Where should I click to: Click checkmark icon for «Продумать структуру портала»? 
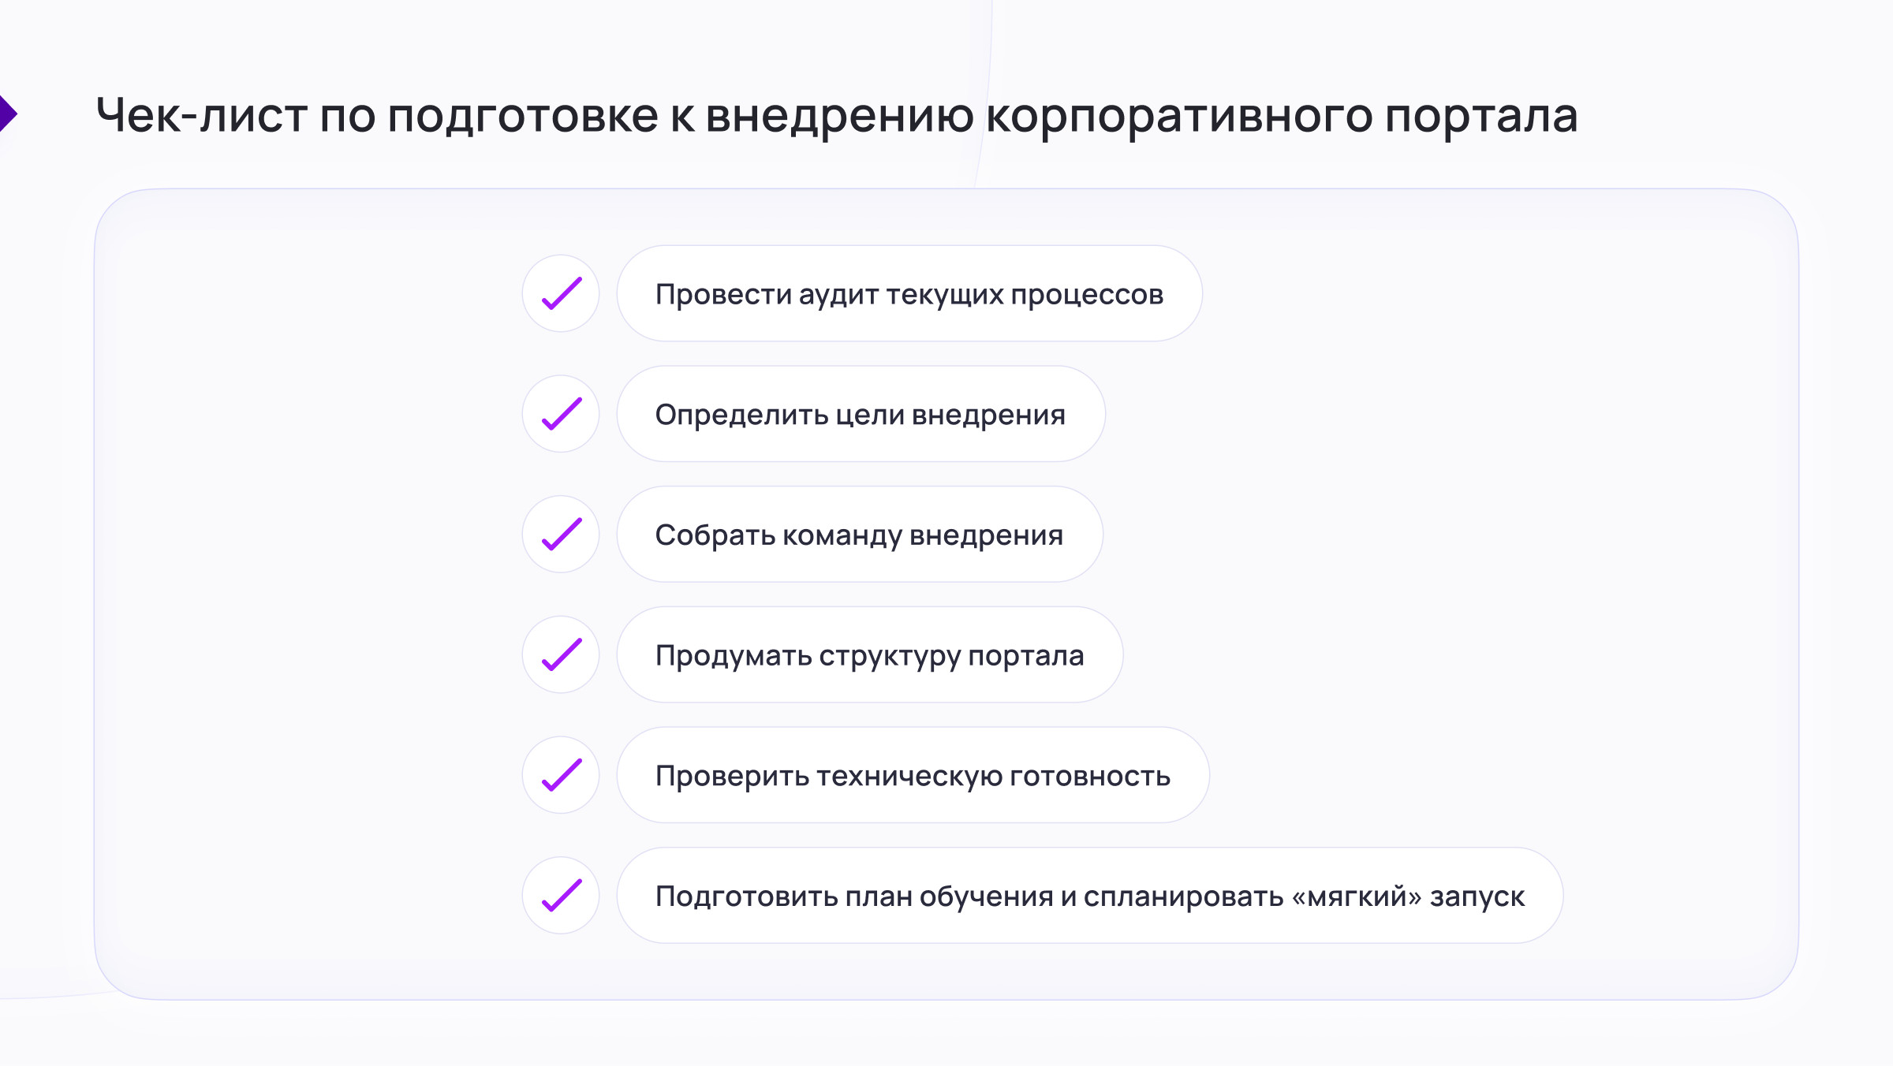point(561,655)
